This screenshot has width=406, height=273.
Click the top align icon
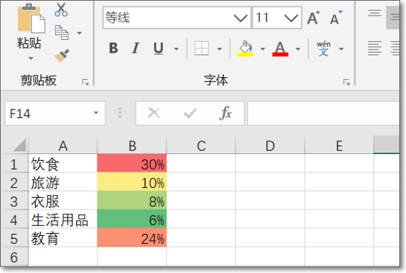[375, 14]
